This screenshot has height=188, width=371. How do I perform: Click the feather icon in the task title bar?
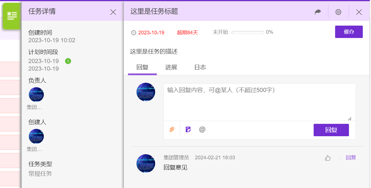(x=317, y=12)
